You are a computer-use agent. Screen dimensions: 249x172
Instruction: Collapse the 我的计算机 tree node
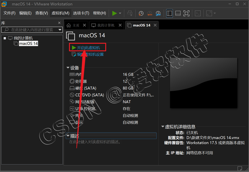[5, 38]
